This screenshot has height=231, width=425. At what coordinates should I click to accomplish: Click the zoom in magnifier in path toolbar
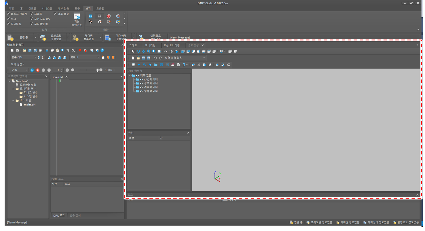click(x=149, y=51)
